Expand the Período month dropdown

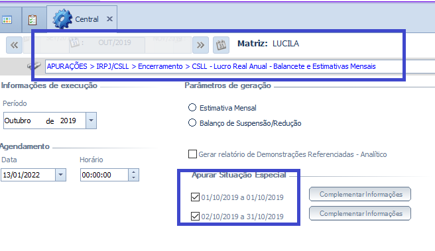(x=91, y=121)
